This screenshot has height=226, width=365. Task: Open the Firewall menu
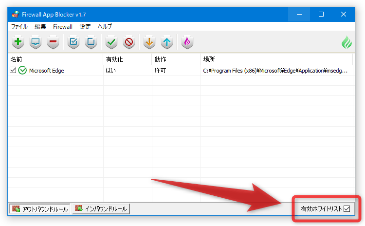pyautogui.click(x=63, y=27)
